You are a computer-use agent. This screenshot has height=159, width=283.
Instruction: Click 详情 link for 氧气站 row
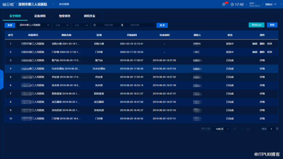click(262, 60)
